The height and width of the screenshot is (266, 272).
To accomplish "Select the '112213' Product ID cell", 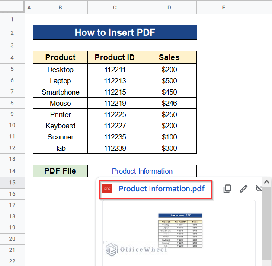I will (115, 81).
